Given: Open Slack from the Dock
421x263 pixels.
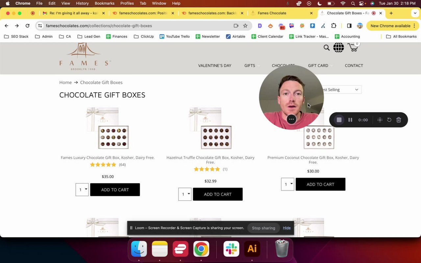Looking at the screenshot, I should point(232,249).
